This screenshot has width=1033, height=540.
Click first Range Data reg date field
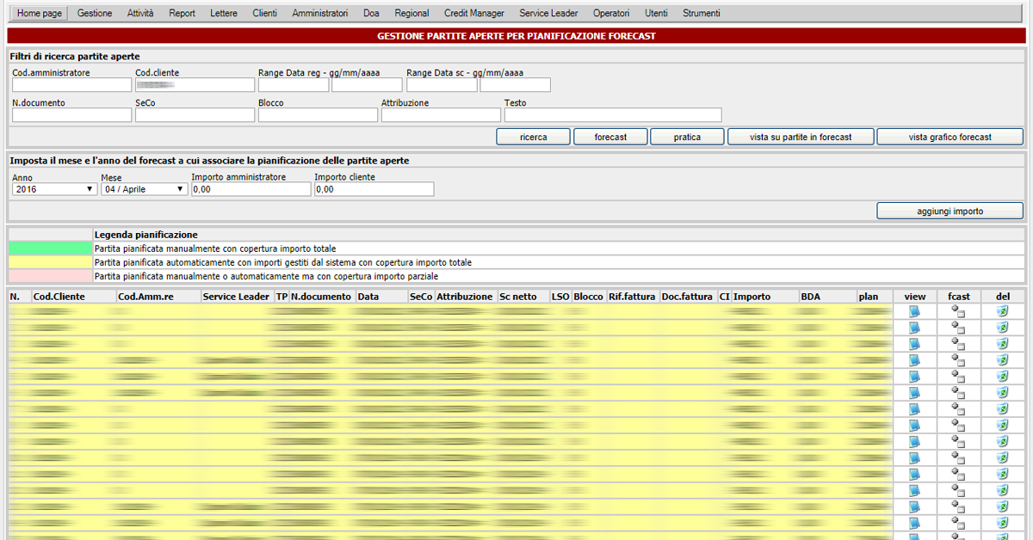coord(294,85)
